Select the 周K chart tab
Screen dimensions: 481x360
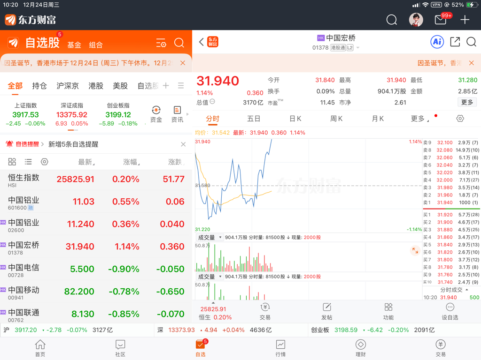[x=336, y=119]
